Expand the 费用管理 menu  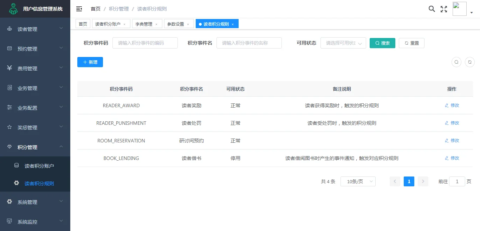click(35, 68)
